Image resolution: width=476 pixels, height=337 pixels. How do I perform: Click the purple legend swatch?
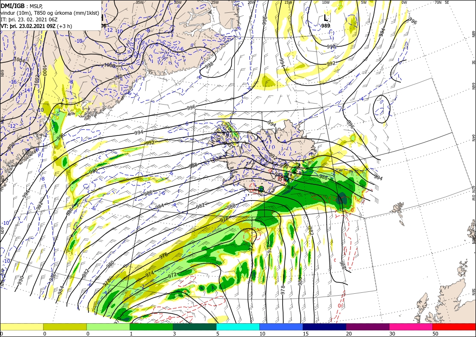[x=367, y=327]
